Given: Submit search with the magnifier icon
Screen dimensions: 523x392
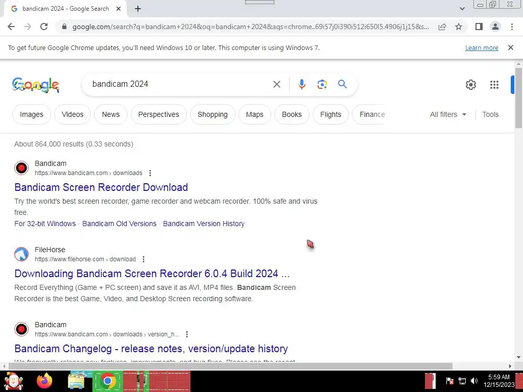Looking at the screenshot, I should (x=343, y=84).
